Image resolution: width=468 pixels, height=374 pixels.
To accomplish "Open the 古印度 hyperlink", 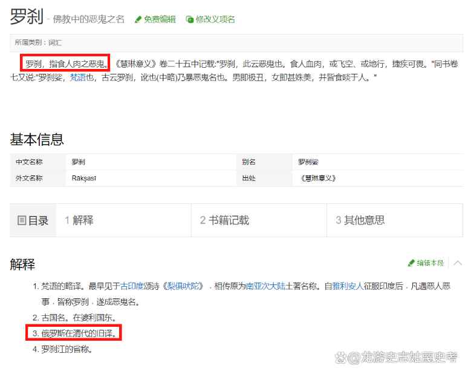I will 132,286.
